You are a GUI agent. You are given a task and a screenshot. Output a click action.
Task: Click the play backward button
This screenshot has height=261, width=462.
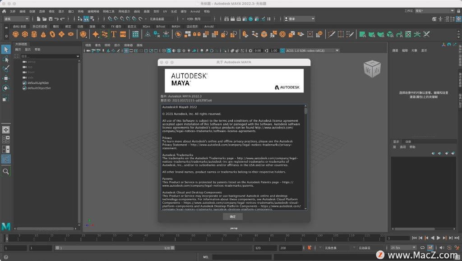[433, 238]
